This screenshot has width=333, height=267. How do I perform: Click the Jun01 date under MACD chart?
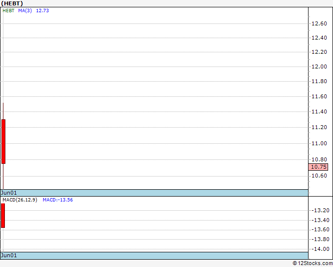(9, 255)
